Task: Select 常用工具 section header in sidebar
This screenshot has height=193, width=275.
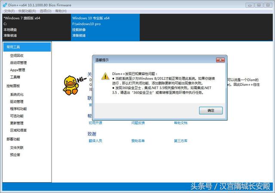Action: click(x=27, y=47)
